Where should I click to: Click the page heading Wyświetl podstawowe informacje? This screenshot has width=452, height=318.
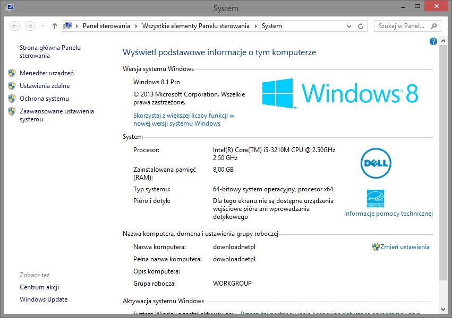219,52
